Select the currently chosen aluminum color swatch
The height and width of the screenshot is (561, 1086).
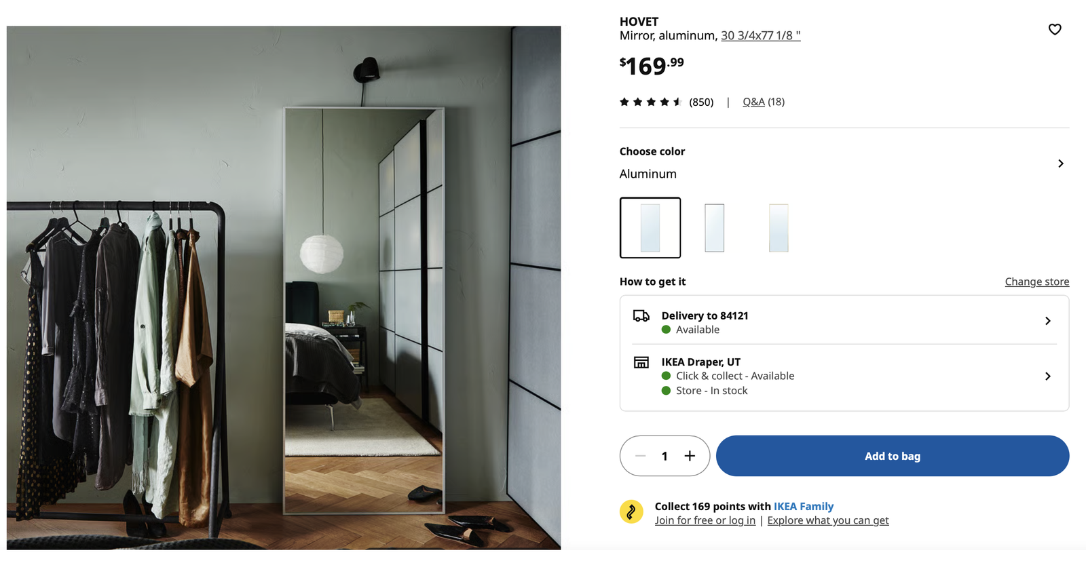650,228
